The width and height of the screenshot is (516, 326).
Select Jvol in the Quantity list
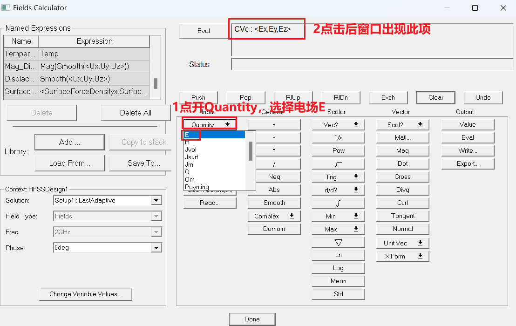pyautogui.click(x=214, y=149)
